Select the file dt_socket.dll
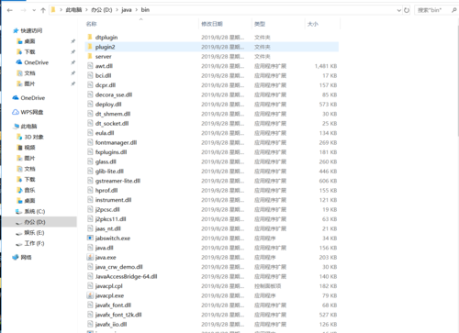Viewport: 459px width, 333px height. [x=112, y=124]
